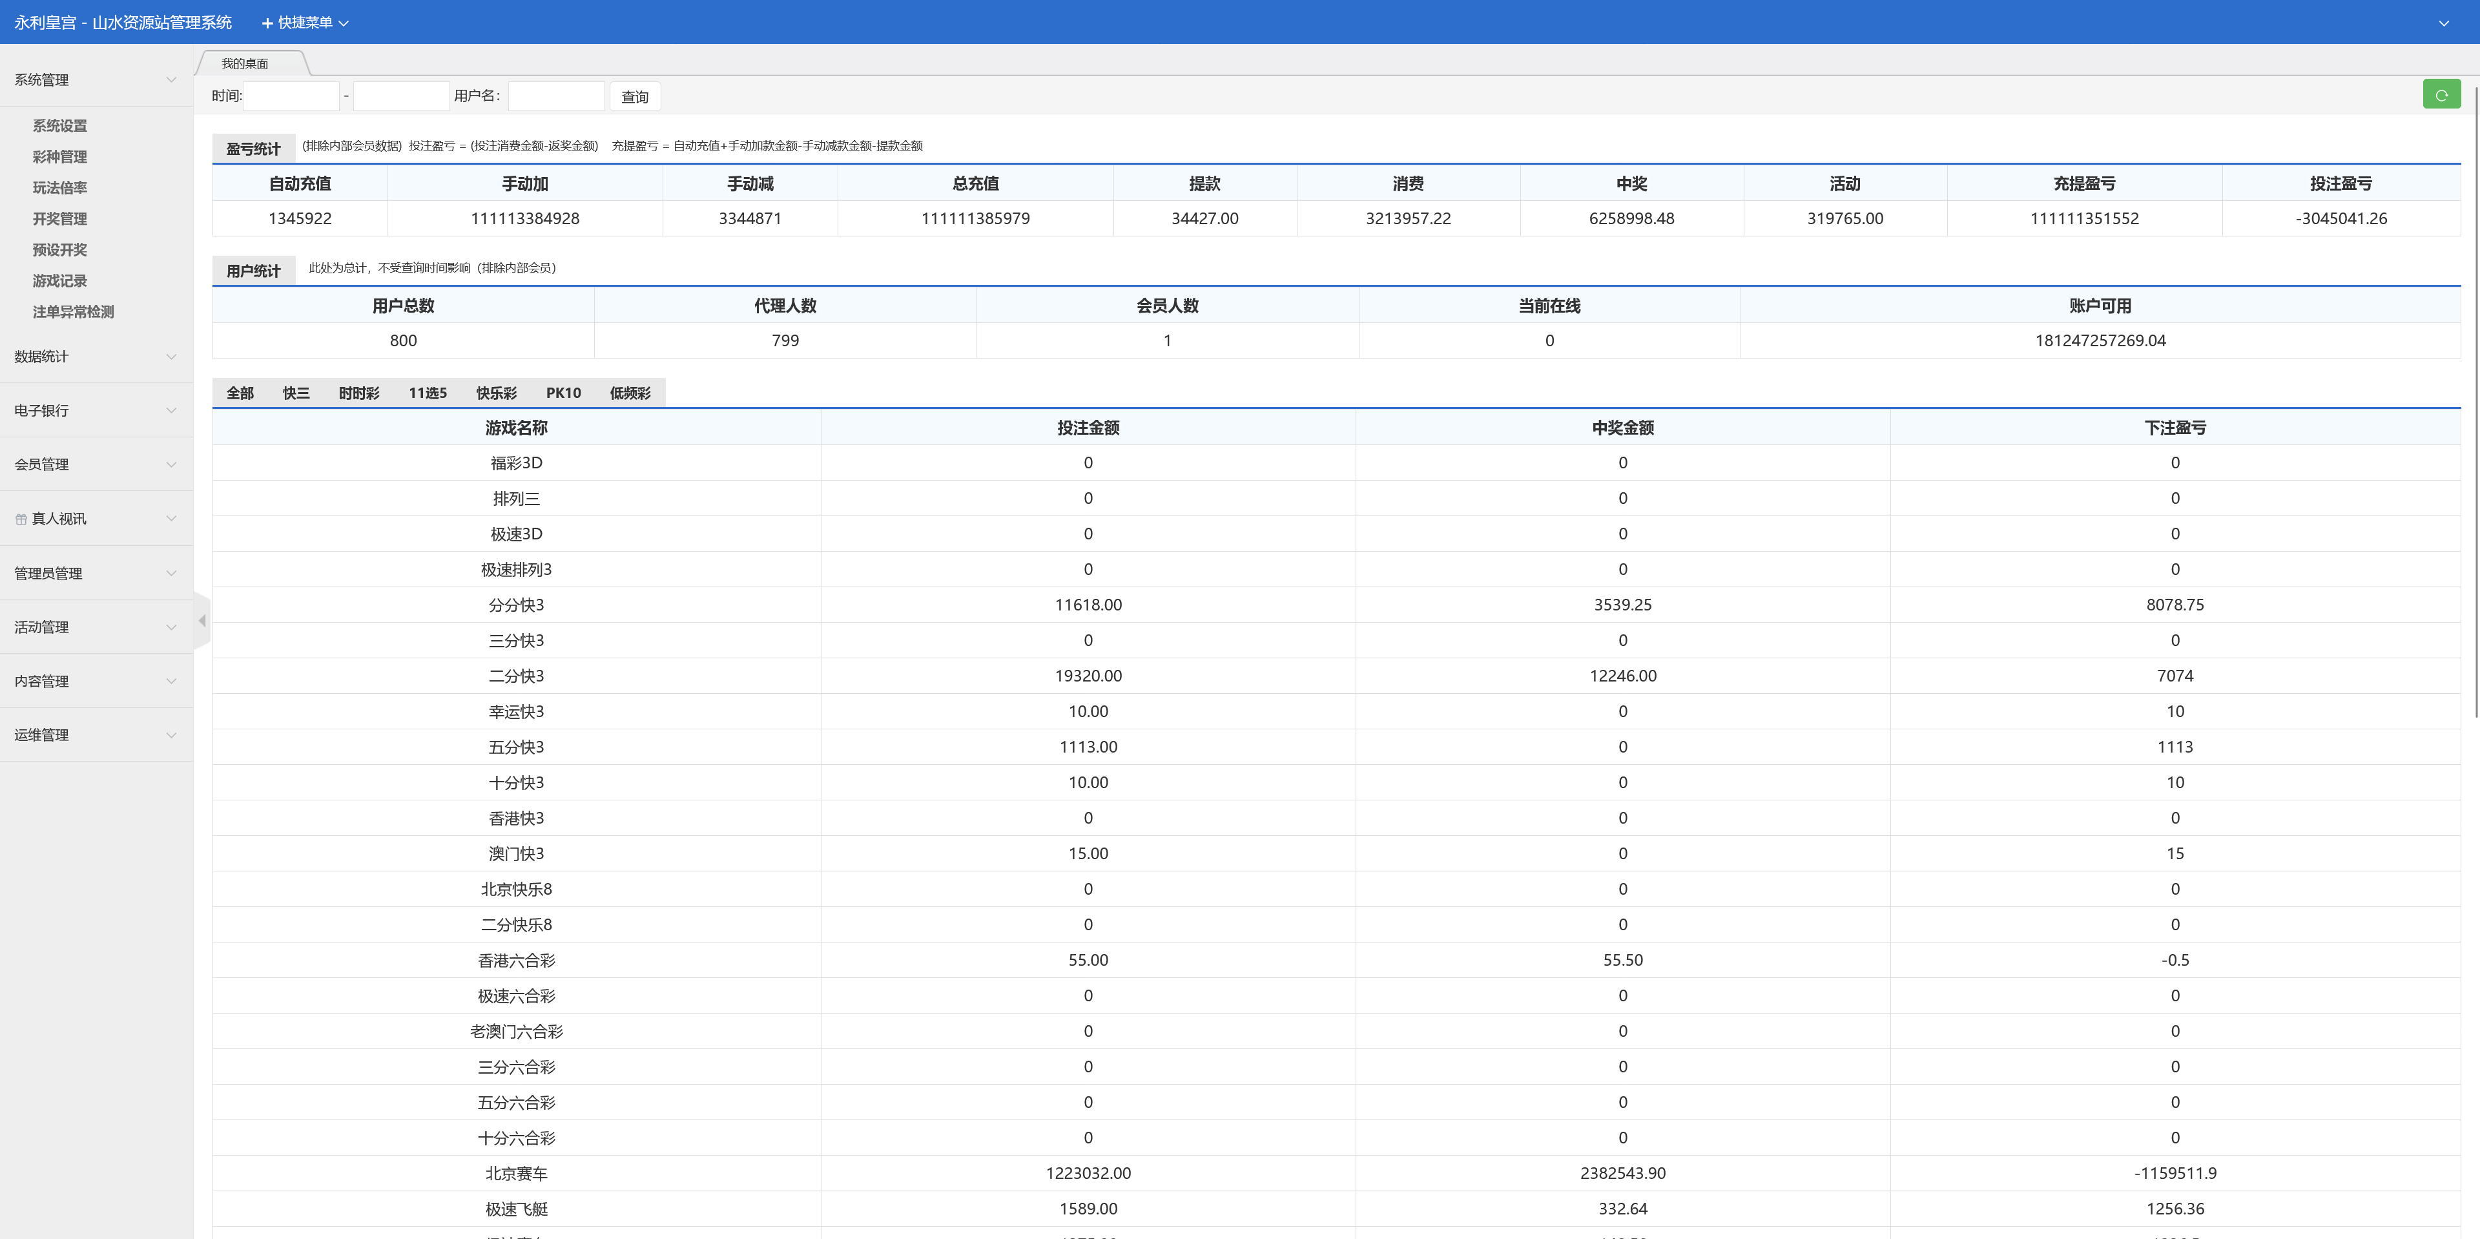Open 注单异常检测 sidebar item
The height and width of the screenshot is (1239, 2480).
[x=73, y=312]
